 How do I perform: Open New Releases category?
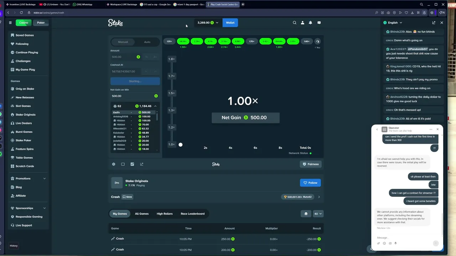pos(25,97)
